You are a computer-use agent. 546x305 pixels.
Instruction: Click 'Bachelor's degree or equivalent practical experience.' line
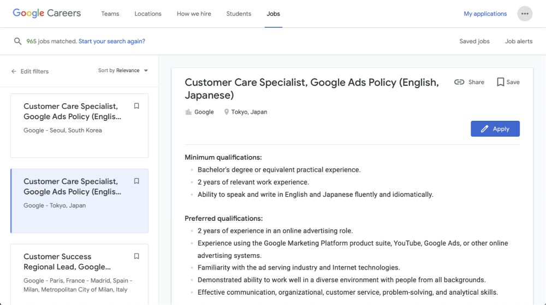279,170
